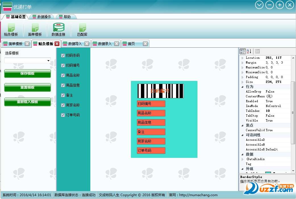Close the 数据录入 document tab

coord(117,44)
